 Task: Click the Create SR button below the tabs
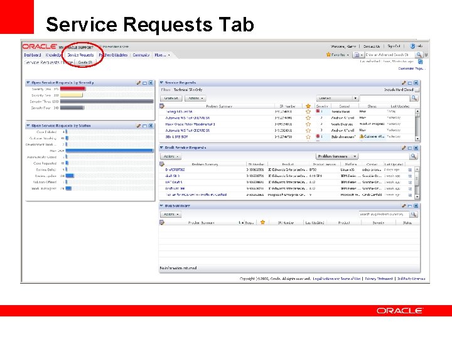click(x=85, y=62)
